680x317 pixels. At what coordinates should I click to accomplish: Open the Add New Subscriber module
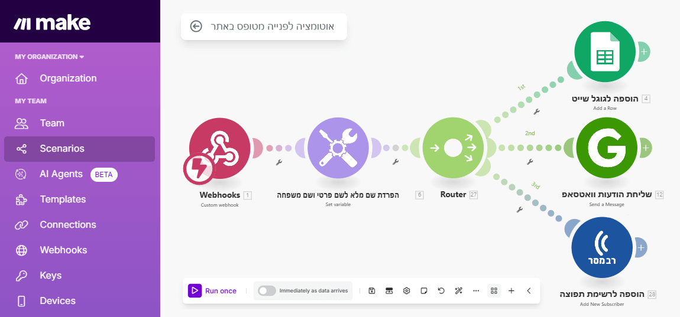tap(602, 248)
